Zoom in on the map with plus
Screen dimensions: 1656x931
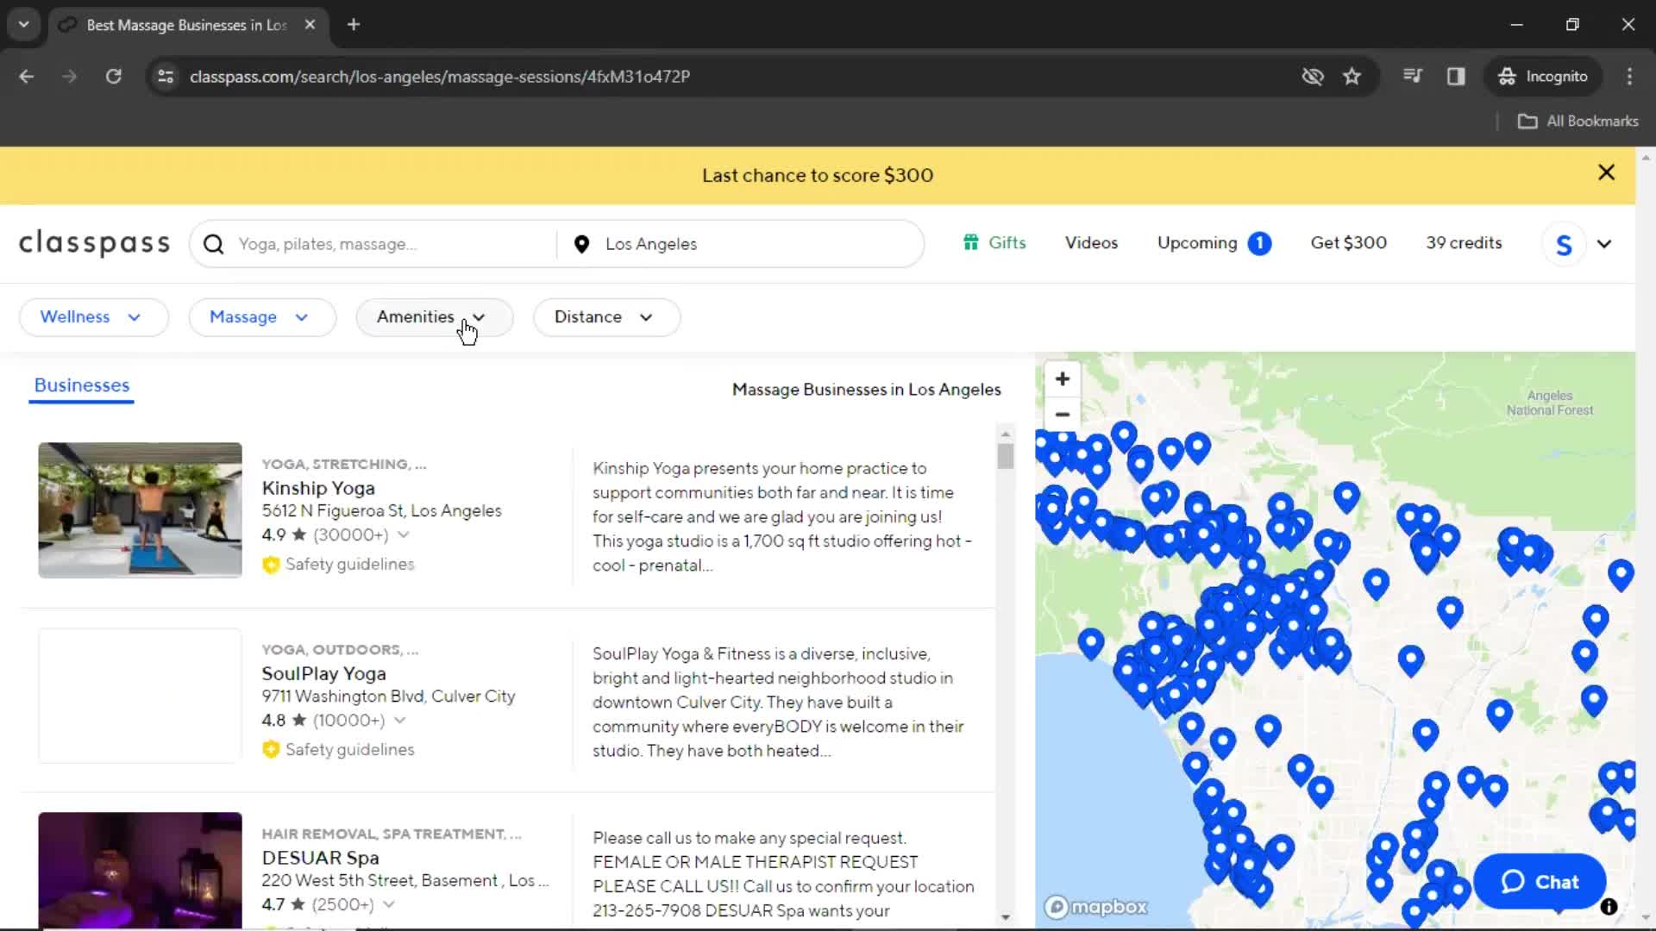pyautogui.click(x=1063, y=378)
